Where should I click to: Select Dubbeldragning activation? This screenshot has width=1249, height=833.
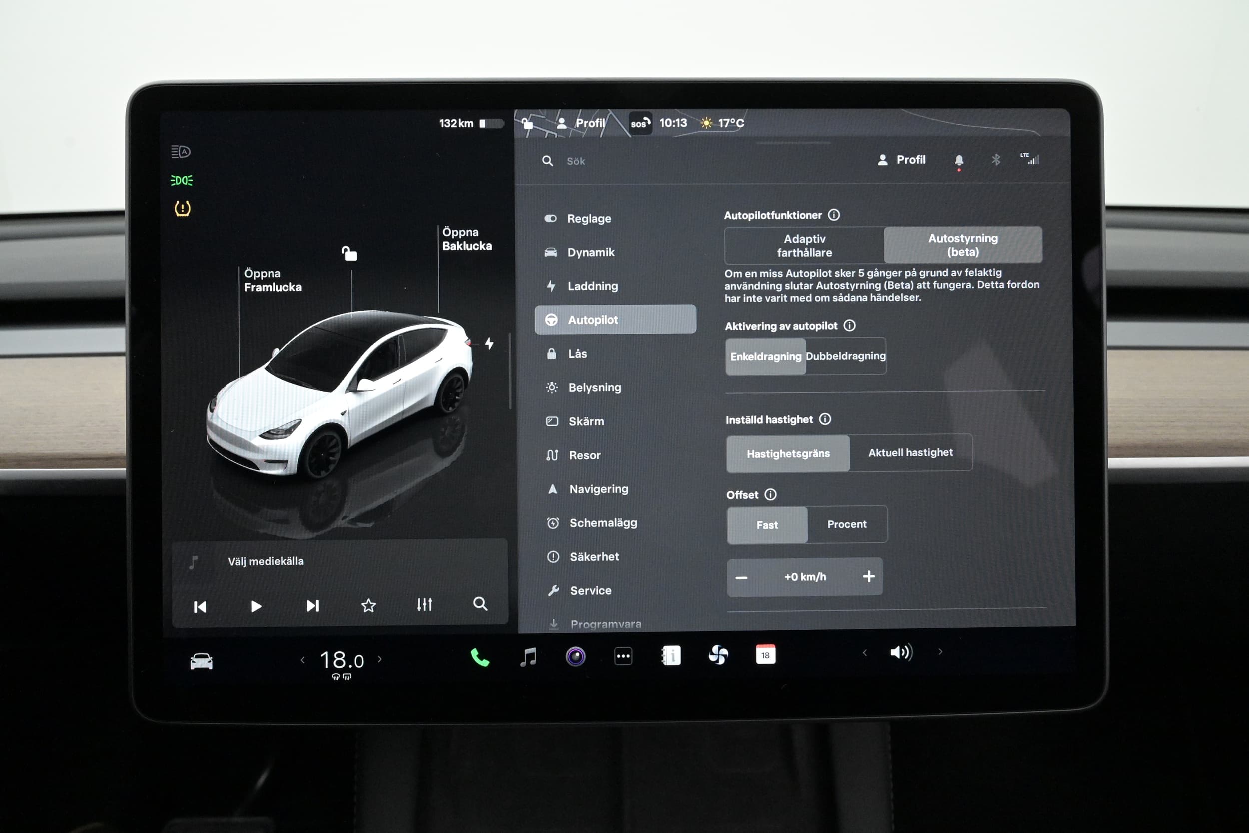point(846,356)
